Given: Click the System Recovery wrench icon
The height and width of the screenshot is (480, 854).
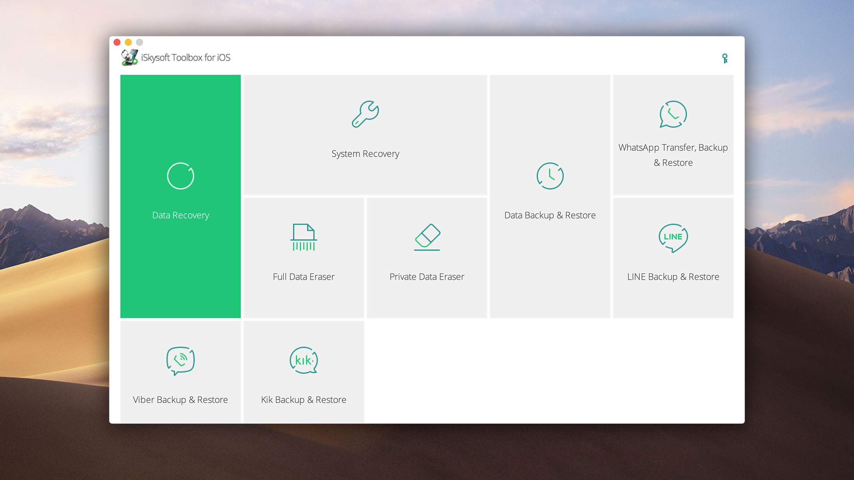Looking at the screenshot, I should [365, 114].
